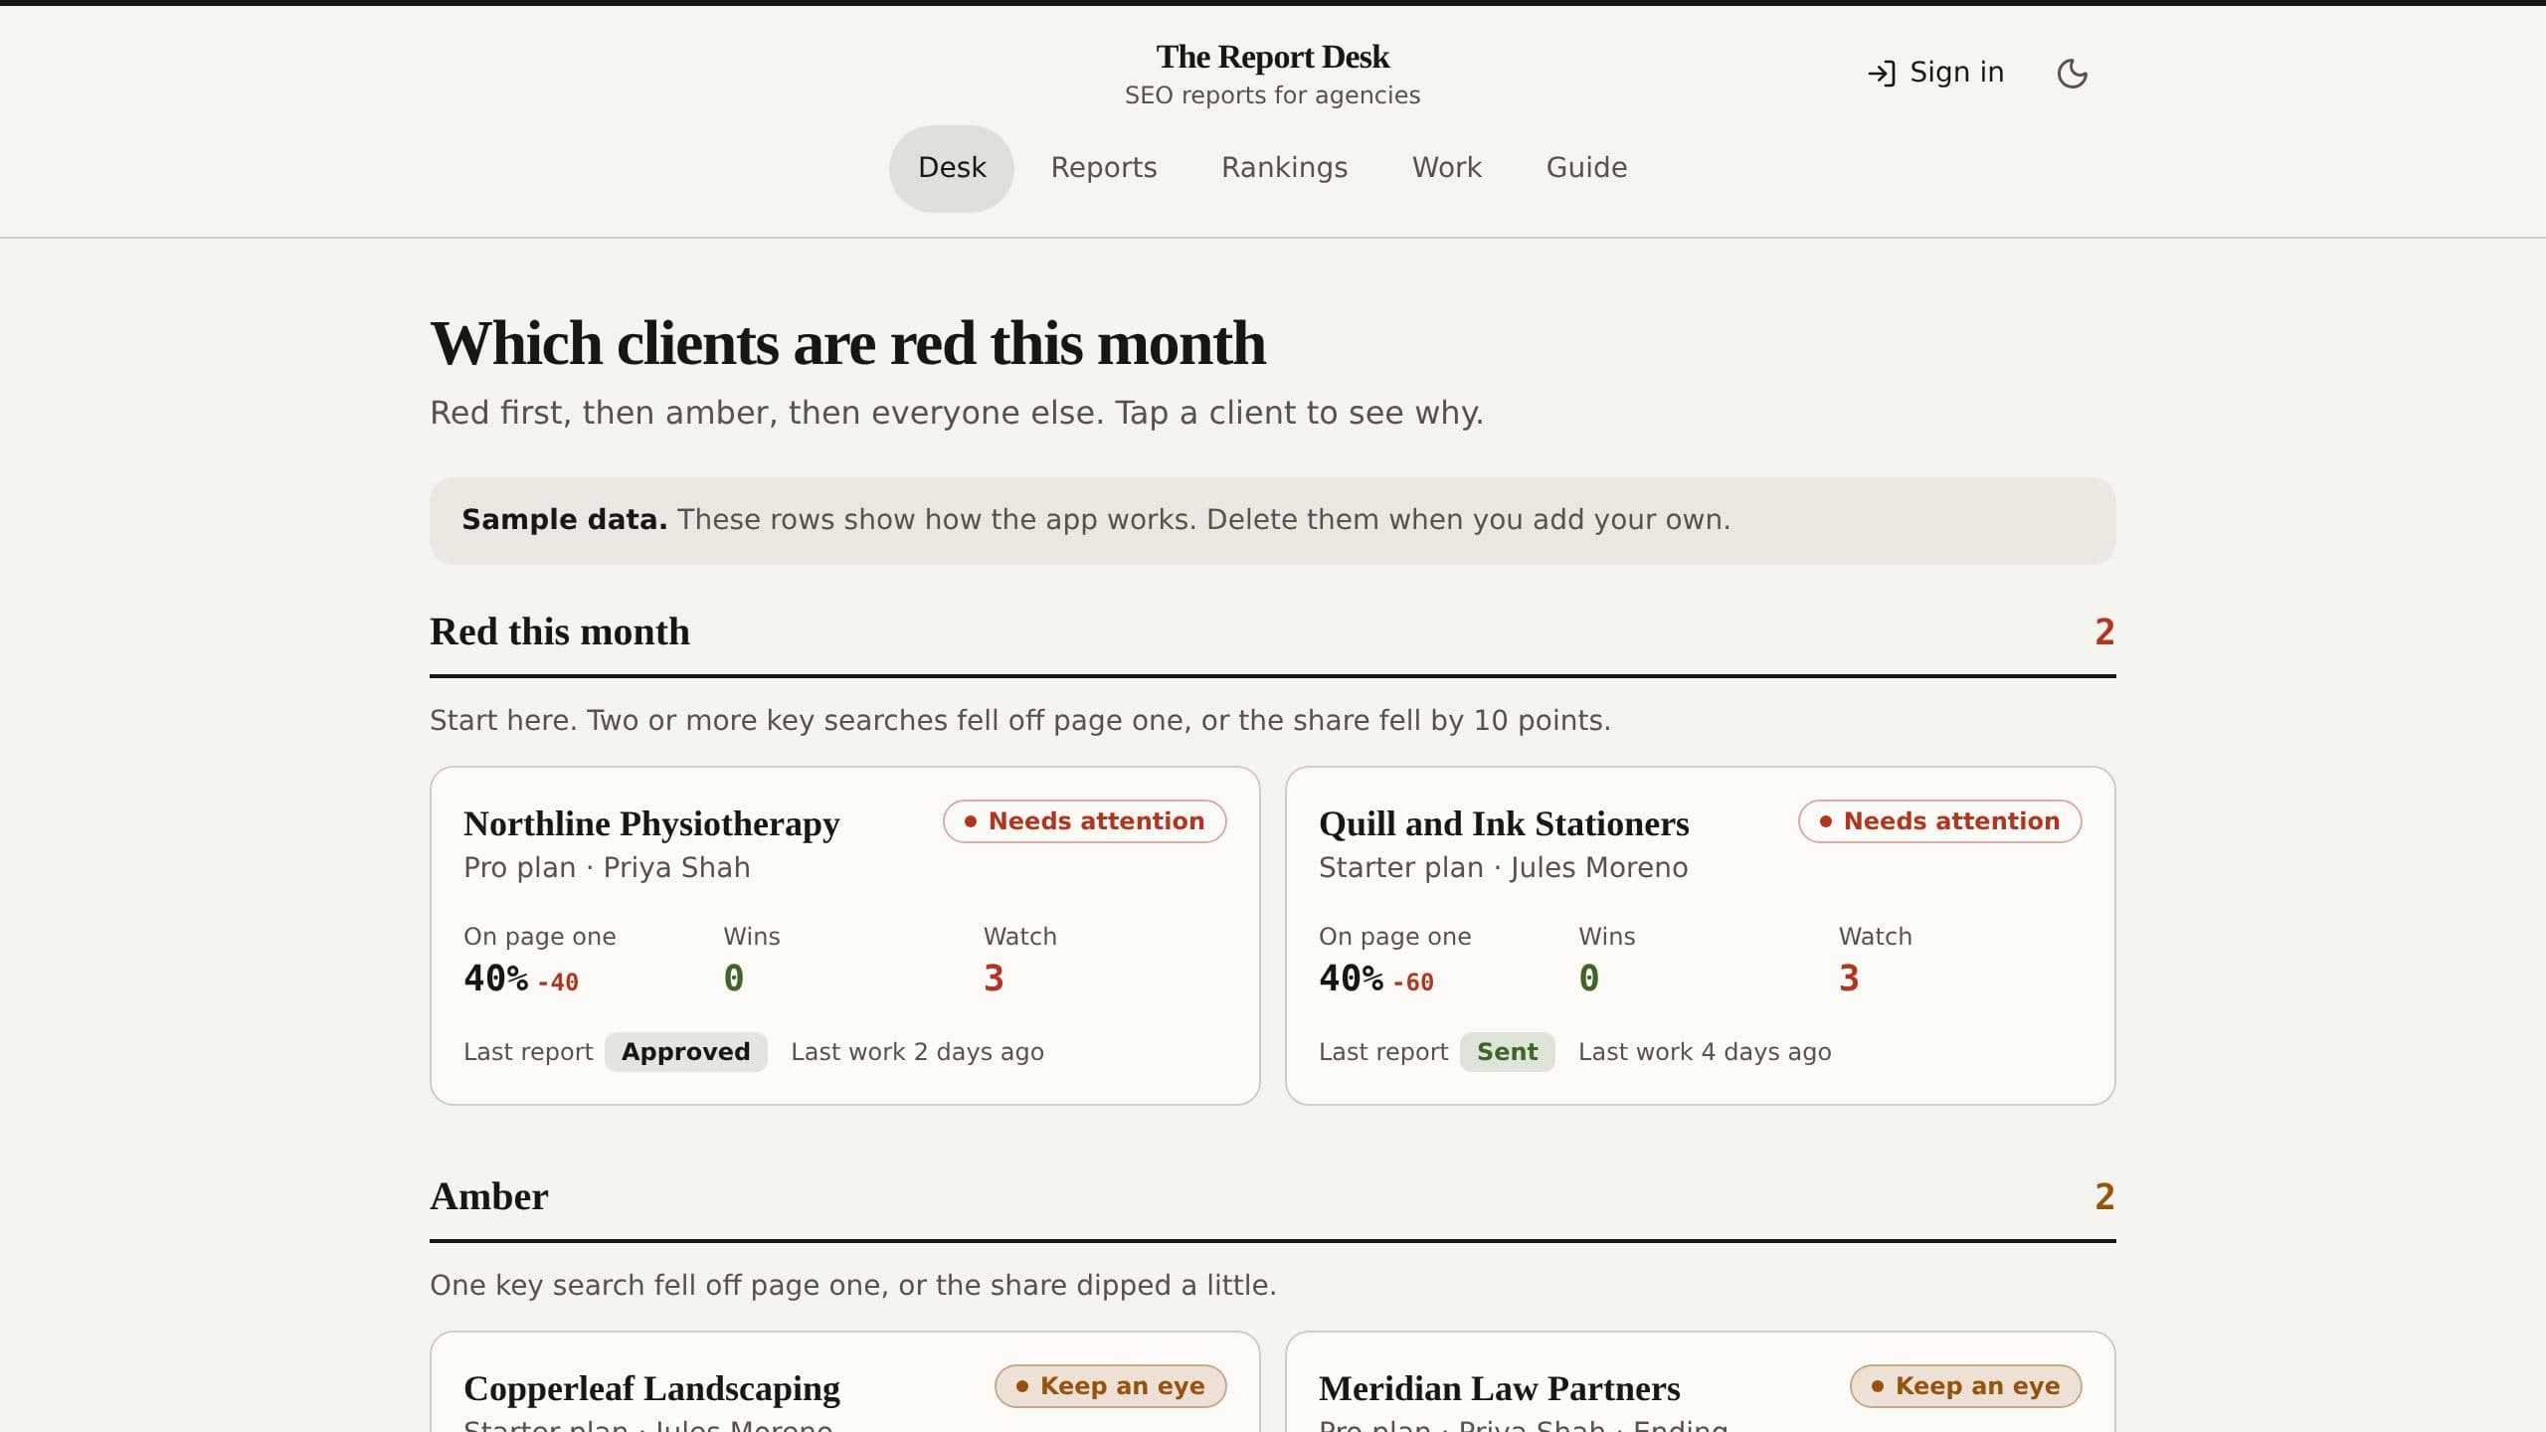Click Needs attention badge on Northline Physiotherapy
The width and height of the screenshot is (2546, 1432).
pyautogui.click(x=1084, y=821)
